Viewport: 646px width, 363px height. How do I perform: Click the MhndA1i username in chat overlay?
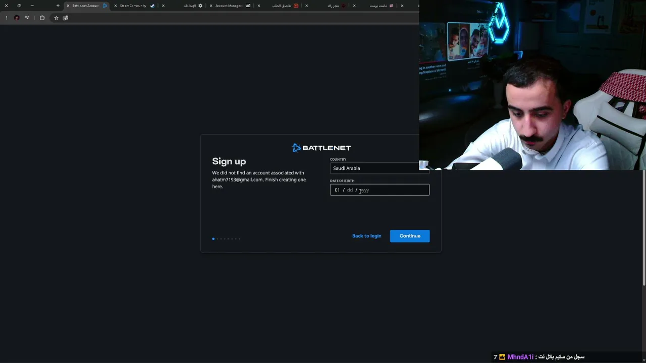520,357
